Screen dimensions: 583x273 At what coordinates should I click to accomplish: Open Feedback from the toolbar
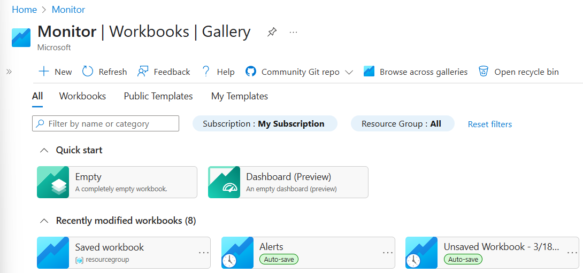(x=164, y=72)
